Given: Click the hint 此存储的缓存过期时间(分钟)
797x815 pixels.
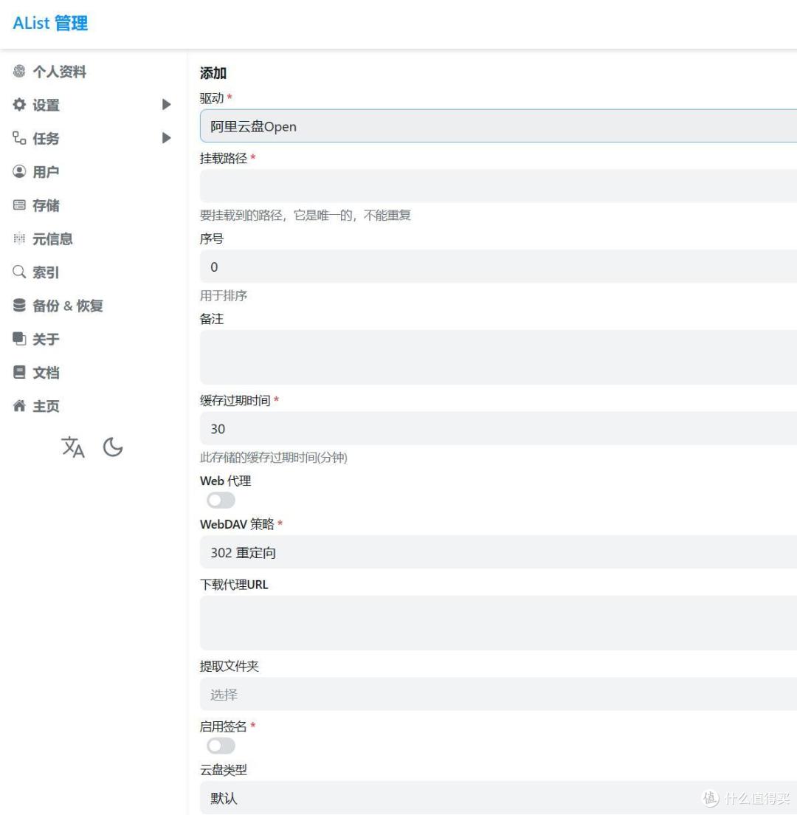Looking at the screenshot, I should tap(274, 458).
